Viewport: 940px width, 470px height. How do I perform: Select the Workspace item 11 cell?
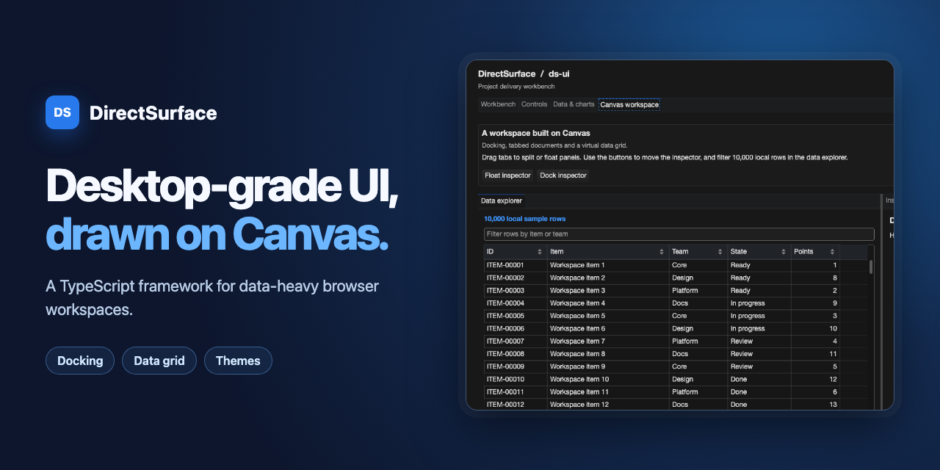tap(608, 392)
